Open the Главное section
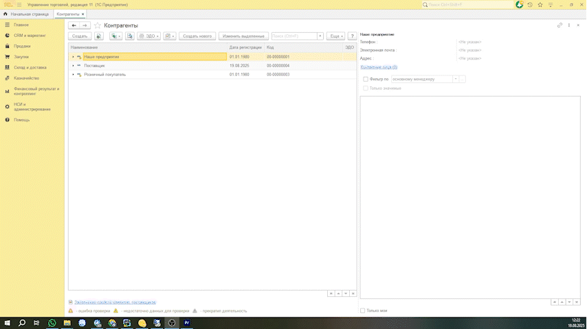The width and height of the screenshot is (587, 329). coord(21,25)
